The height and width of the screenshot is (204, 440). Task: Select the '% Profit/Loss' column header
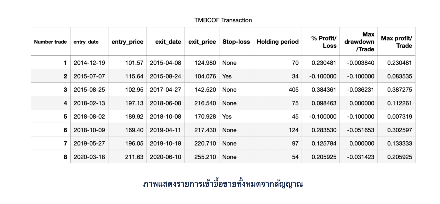click(324, 42)
